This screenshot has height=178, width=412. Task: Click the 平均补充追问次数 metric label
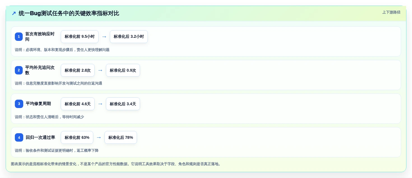pyautogui.click(x=40, y=70)
